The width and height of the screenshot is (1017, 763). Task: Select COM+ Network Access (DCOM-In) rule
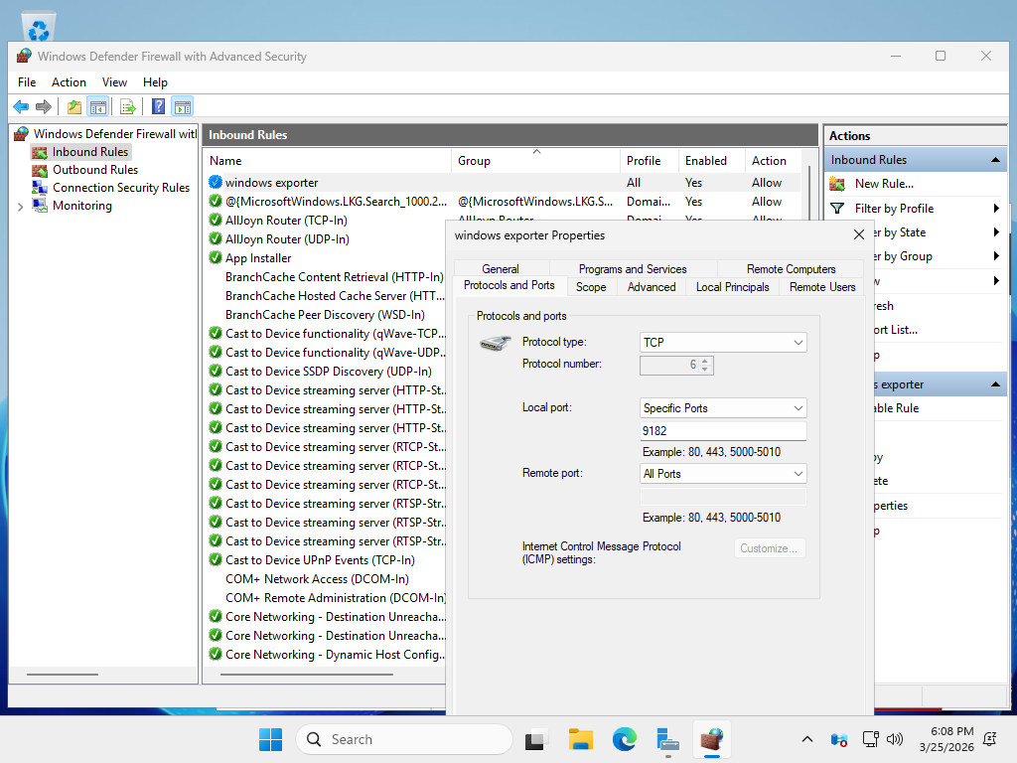point(317,579)
